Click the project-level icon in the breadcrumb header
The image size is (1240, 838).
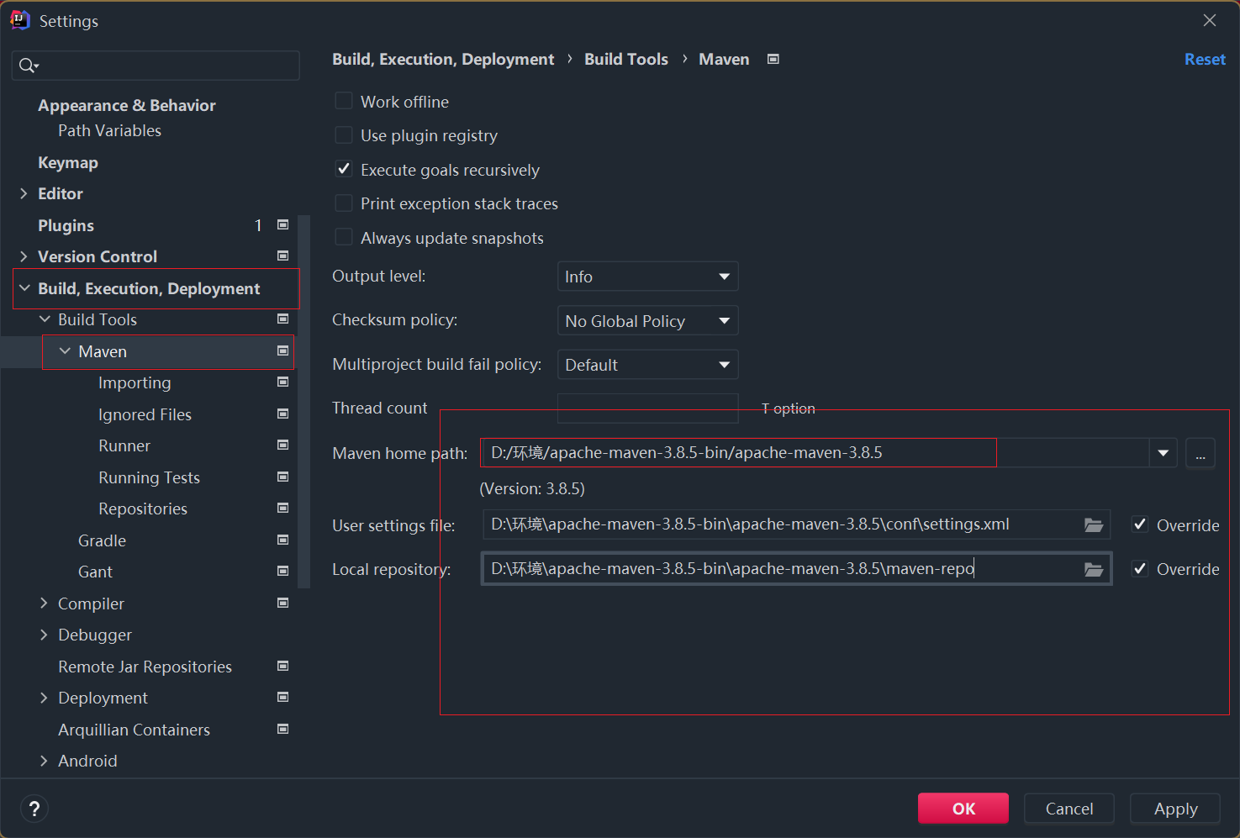773,59
